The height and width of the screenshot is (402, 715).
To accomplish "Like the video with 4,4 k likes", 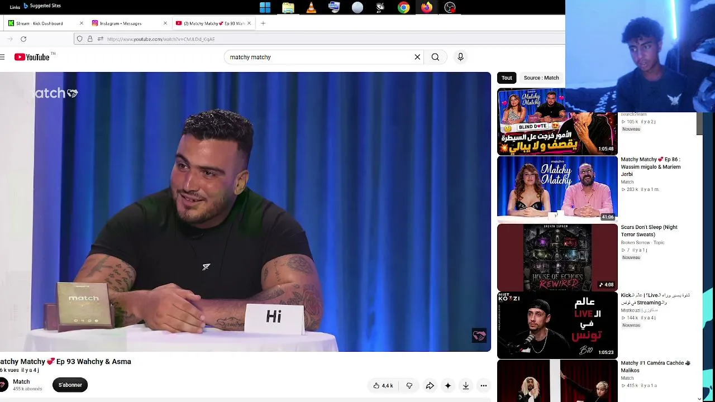I will 383,385.
